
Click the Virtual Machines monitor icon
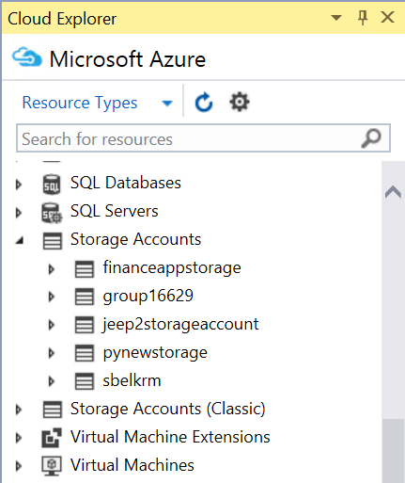(52, 466)
